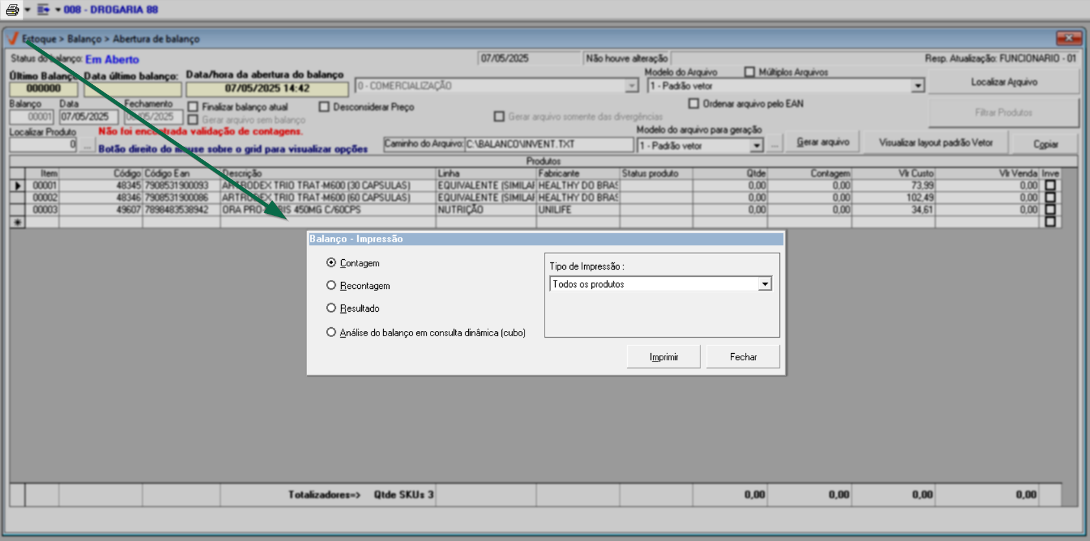
Task: Click the store switch icon before 008
Action: coord(43,10)
